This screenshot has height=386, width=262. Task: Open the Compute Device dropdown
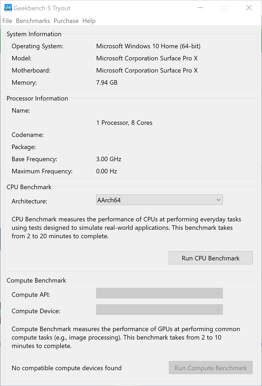click(x=160, y=309)
